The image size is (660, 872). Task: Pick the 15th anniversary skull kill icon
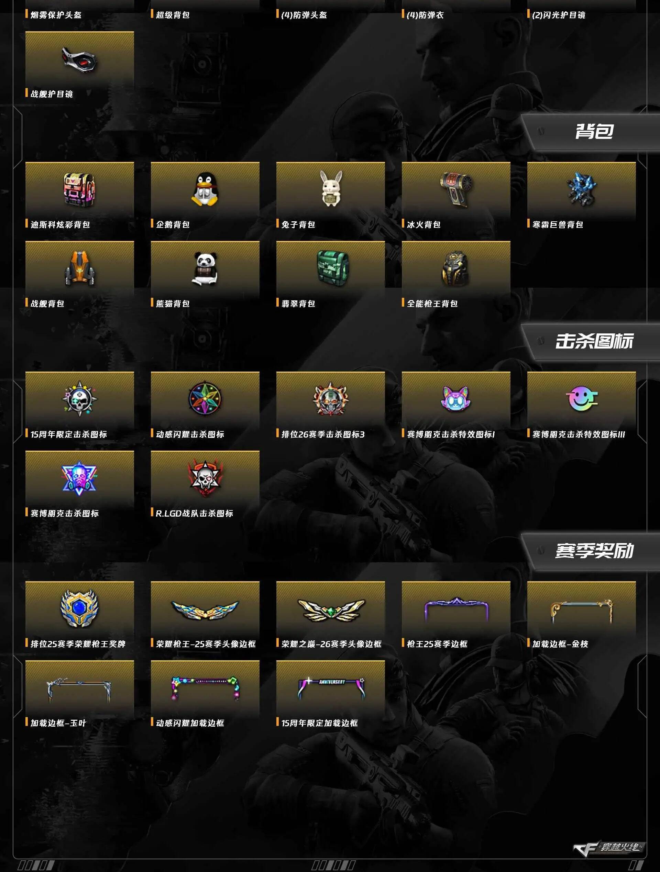click(79, 399)
